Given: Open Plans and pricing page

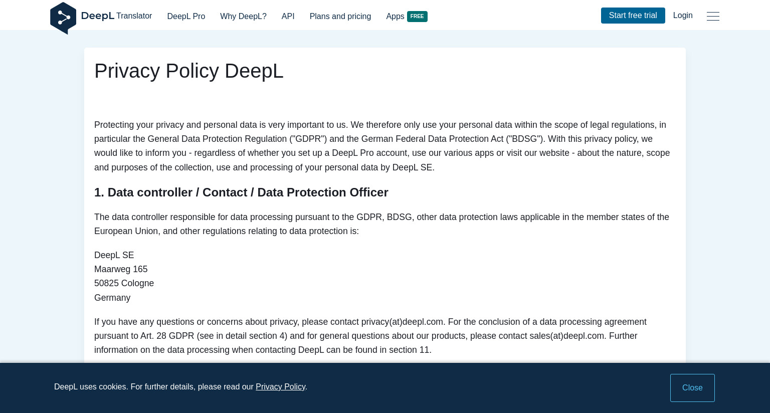Looking at the screenshot, I should coord(340,17).
